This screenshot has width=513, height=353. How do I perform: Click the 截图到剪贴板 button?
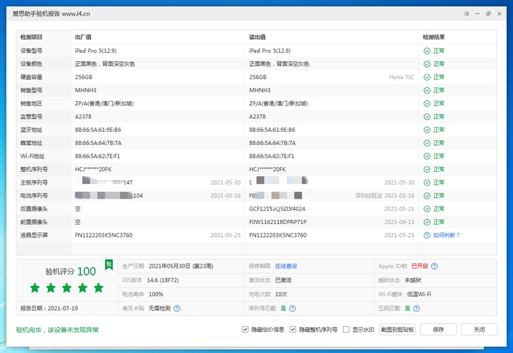coord(397,330)
